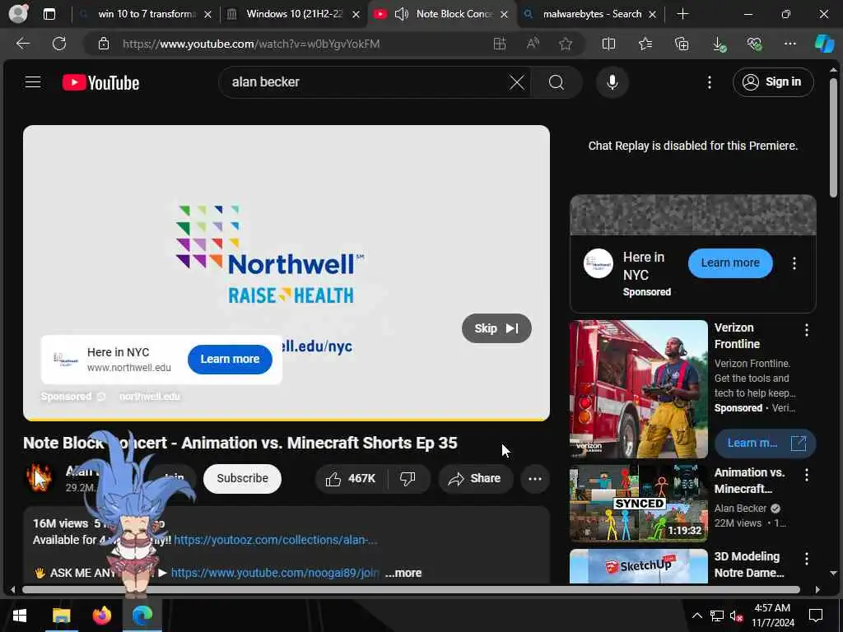
Task: Close the malwarebytes - Search tab
Action: (652, 15)
